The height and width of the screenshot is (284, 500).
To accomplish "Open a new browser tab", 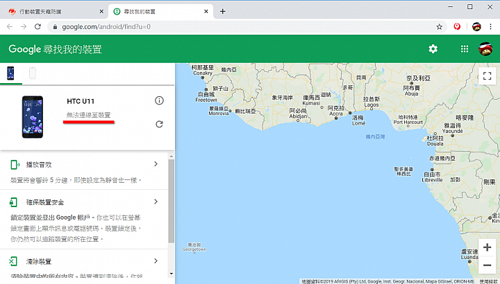I will click(x=223, y=12).
